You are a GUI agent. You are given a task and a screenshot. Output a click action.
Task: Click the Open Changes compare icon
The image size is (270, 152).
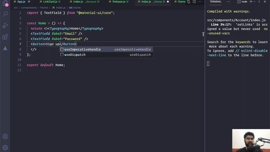tap(189, 2)
